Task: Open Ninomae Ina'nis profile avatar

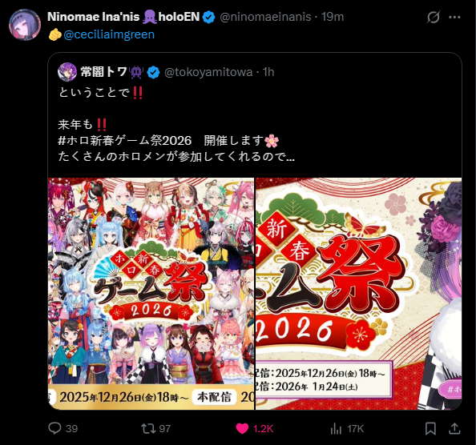Action: [x=25, y=25]
